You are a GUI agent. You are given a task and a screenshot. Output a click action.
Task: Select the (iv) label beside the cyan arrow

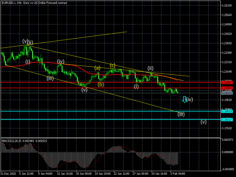(189, 99)
